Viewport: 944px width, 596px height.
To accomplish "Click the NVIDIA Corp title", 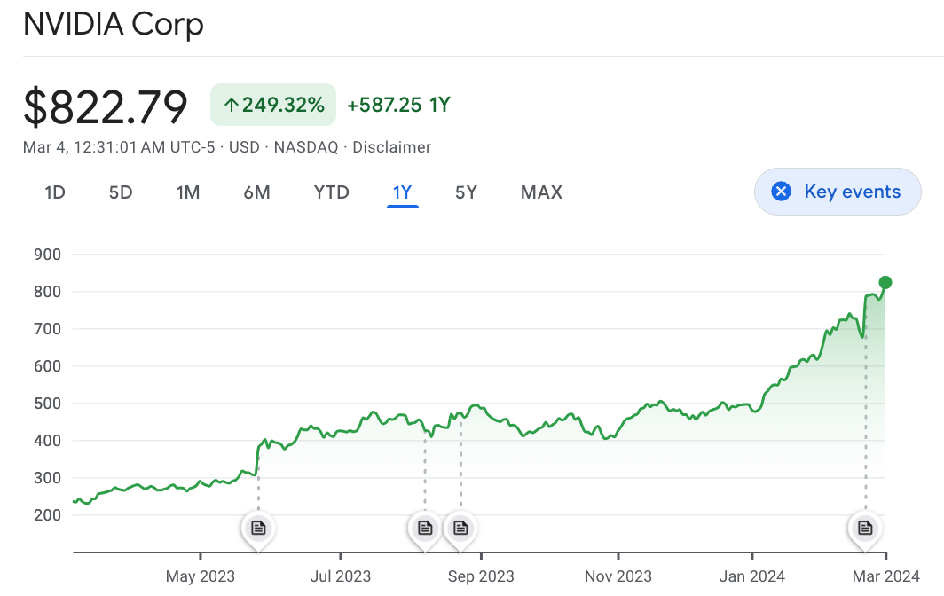I will (x=114, y=25).
